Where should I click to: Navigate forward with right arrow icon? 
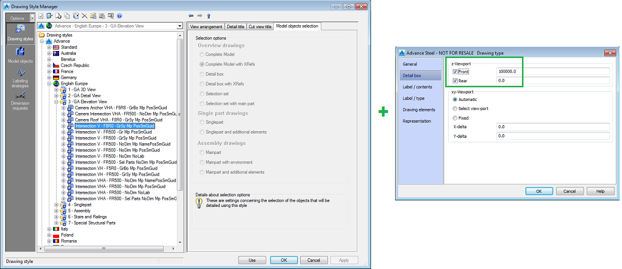point(200,16)
